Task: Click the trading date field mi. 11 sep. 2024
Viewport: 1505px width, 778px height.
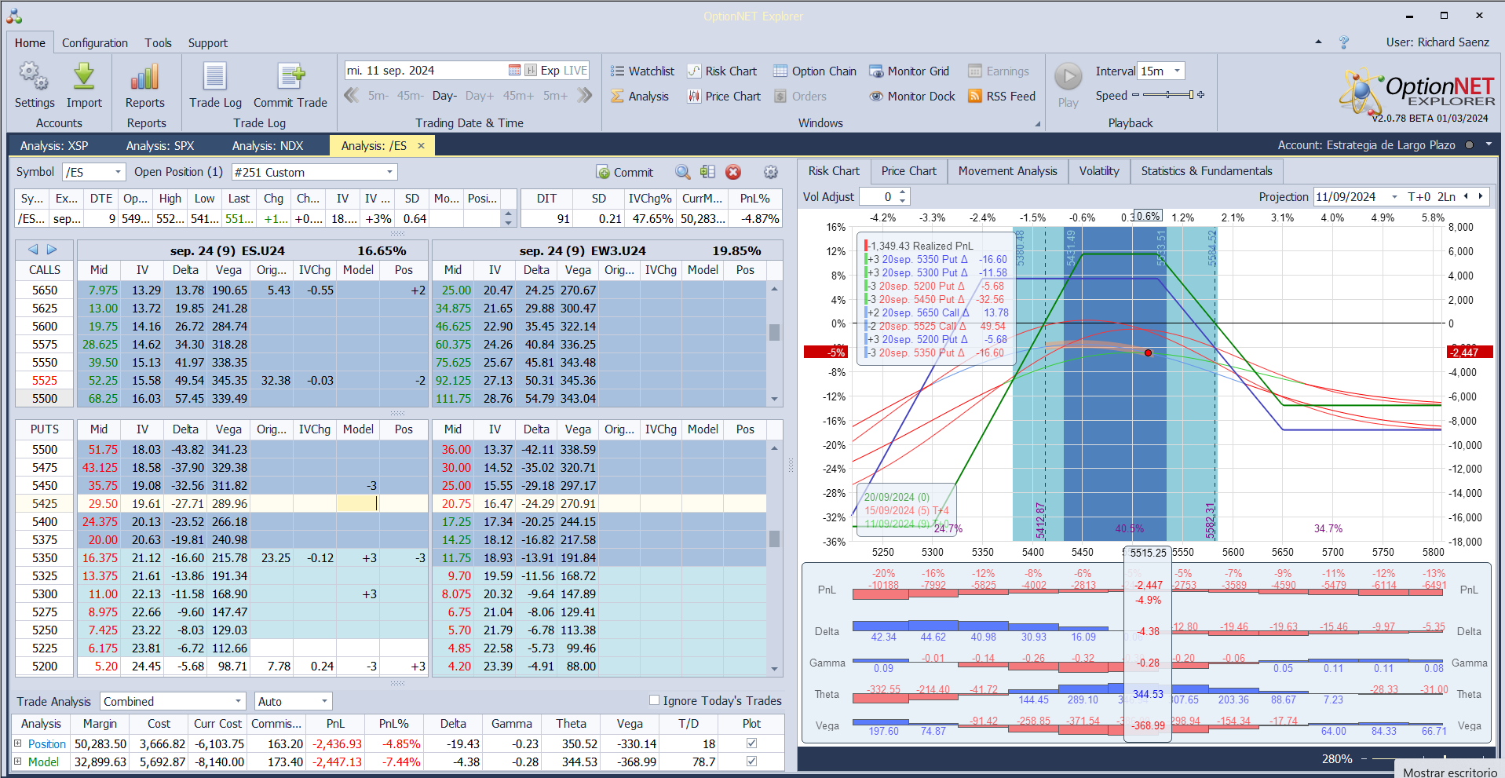Action: coord(425,70)
